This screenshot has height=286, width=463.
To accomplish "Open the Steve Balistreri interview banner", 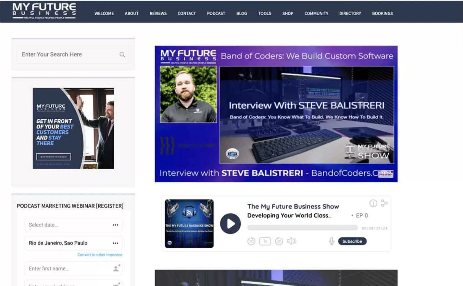I will point(276,114).
